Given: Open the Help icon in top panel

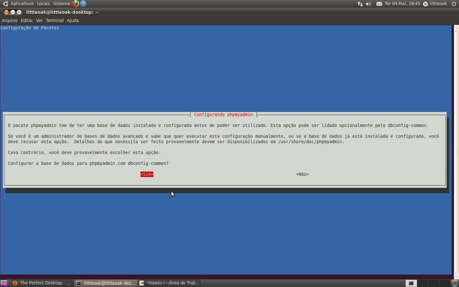Looking at the screenshot, I should click(x=83, y=4).
